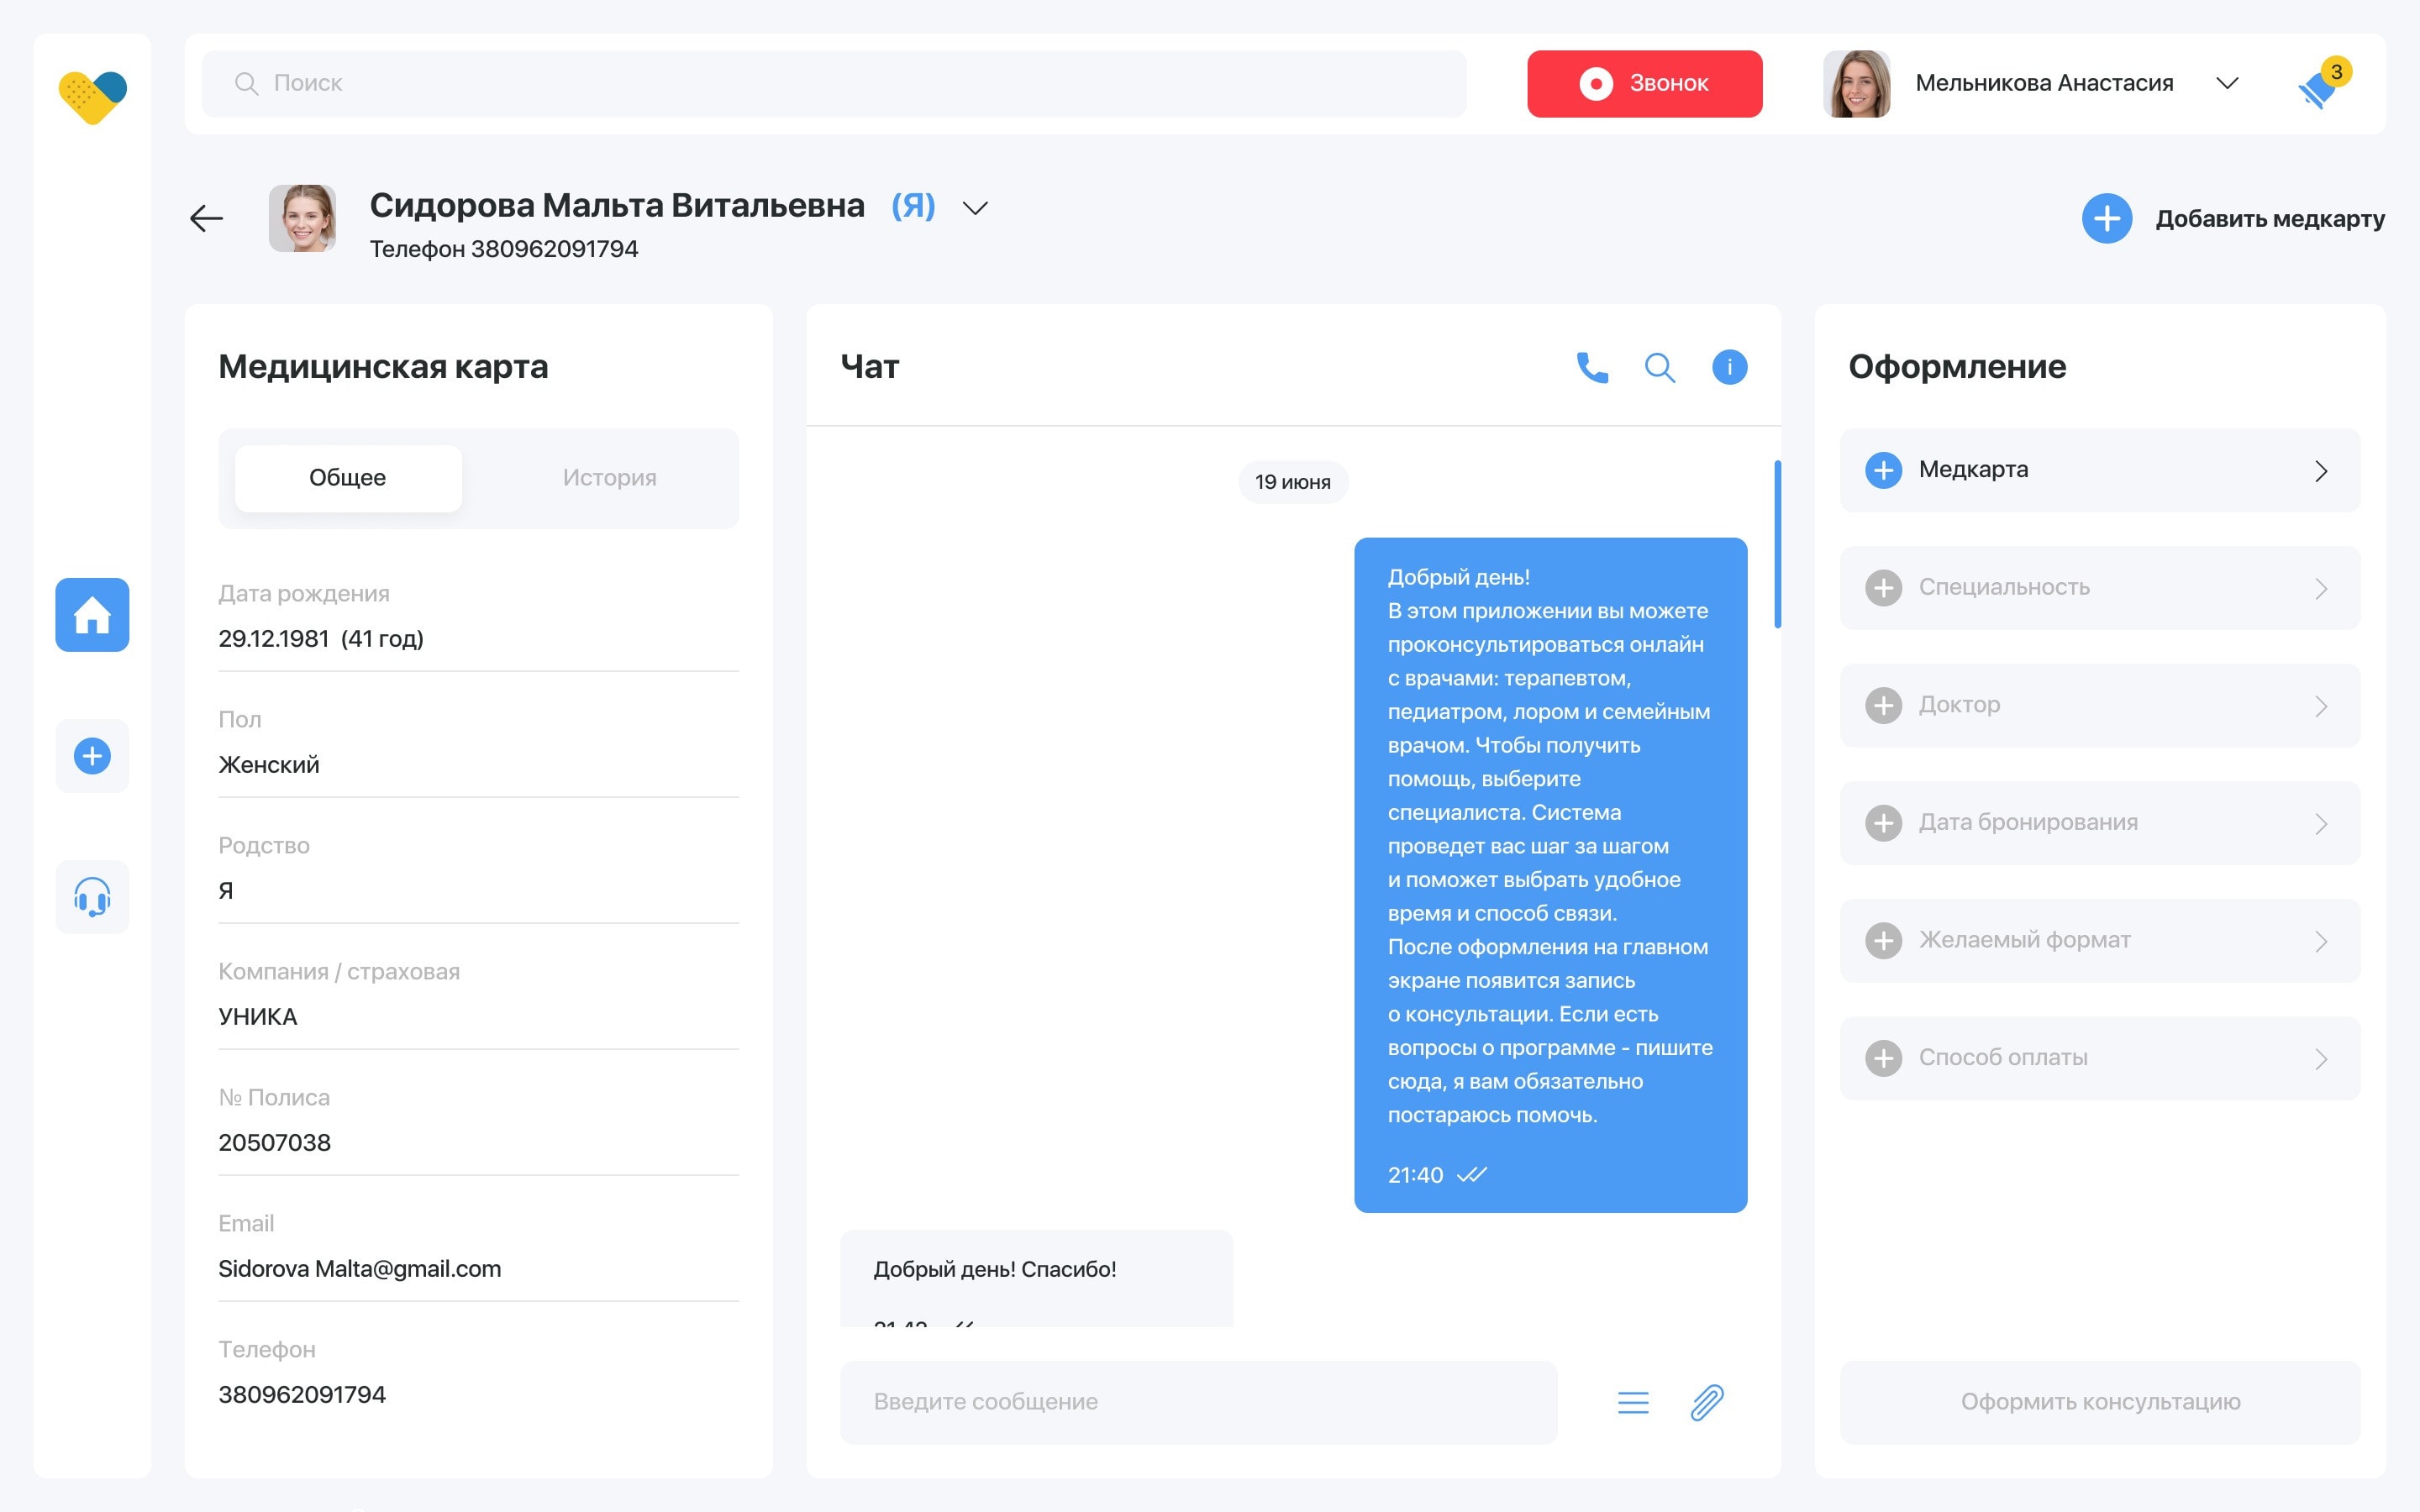The height and width of the screenshot is (1512, 2420).
Task: Switch to the История tab
Action: [x=609, y=478]
